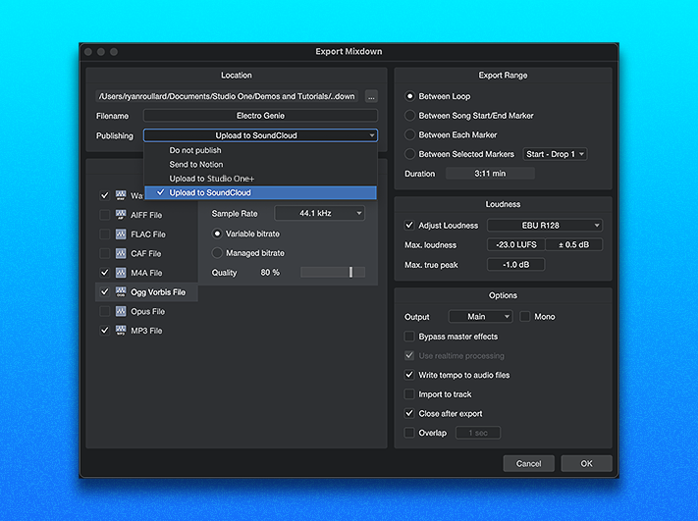Image resolution: width=698 pixels, height=521 pixels.
Task: Toggle Close after export checkbox
Action: (409, 413)
